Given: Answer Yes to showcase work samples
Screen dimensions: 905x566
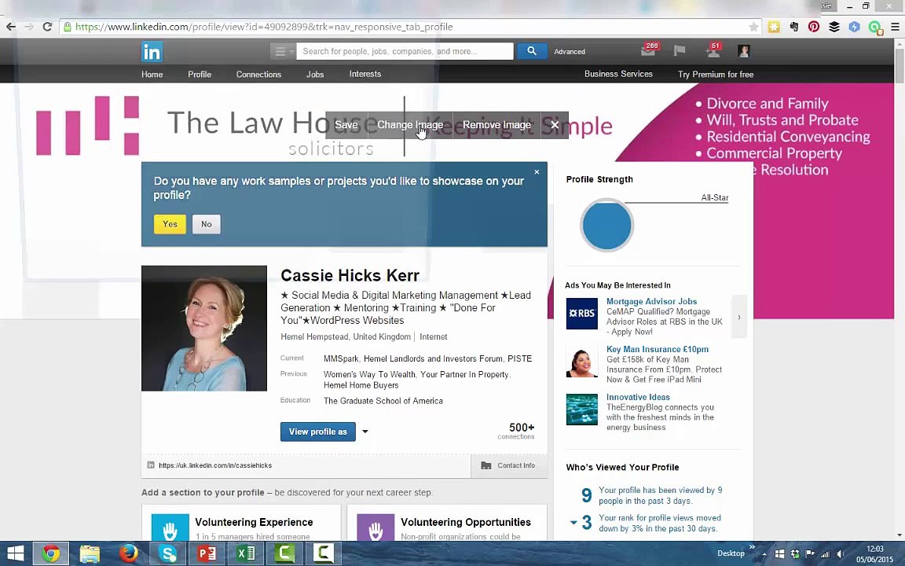Looking at the screenshot, I should pyautogui.click(x=170, y=224).
